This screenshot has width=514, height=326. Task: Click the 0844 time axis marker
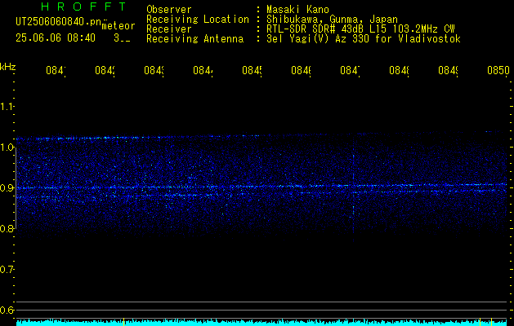tap(203, 71)
